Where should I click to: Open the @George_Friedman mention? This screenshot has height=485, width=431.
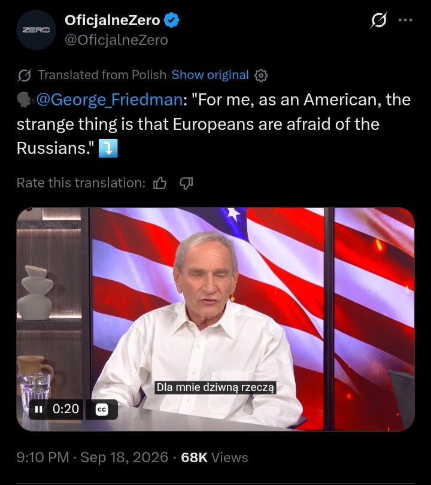110,99
